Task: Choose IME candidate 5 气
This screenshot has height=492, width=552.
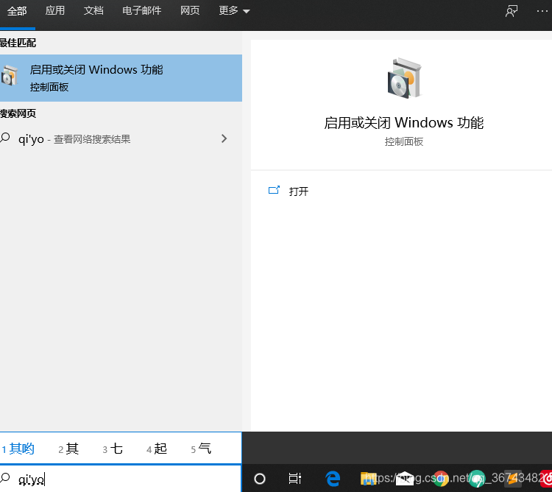Action: (201, 449)
